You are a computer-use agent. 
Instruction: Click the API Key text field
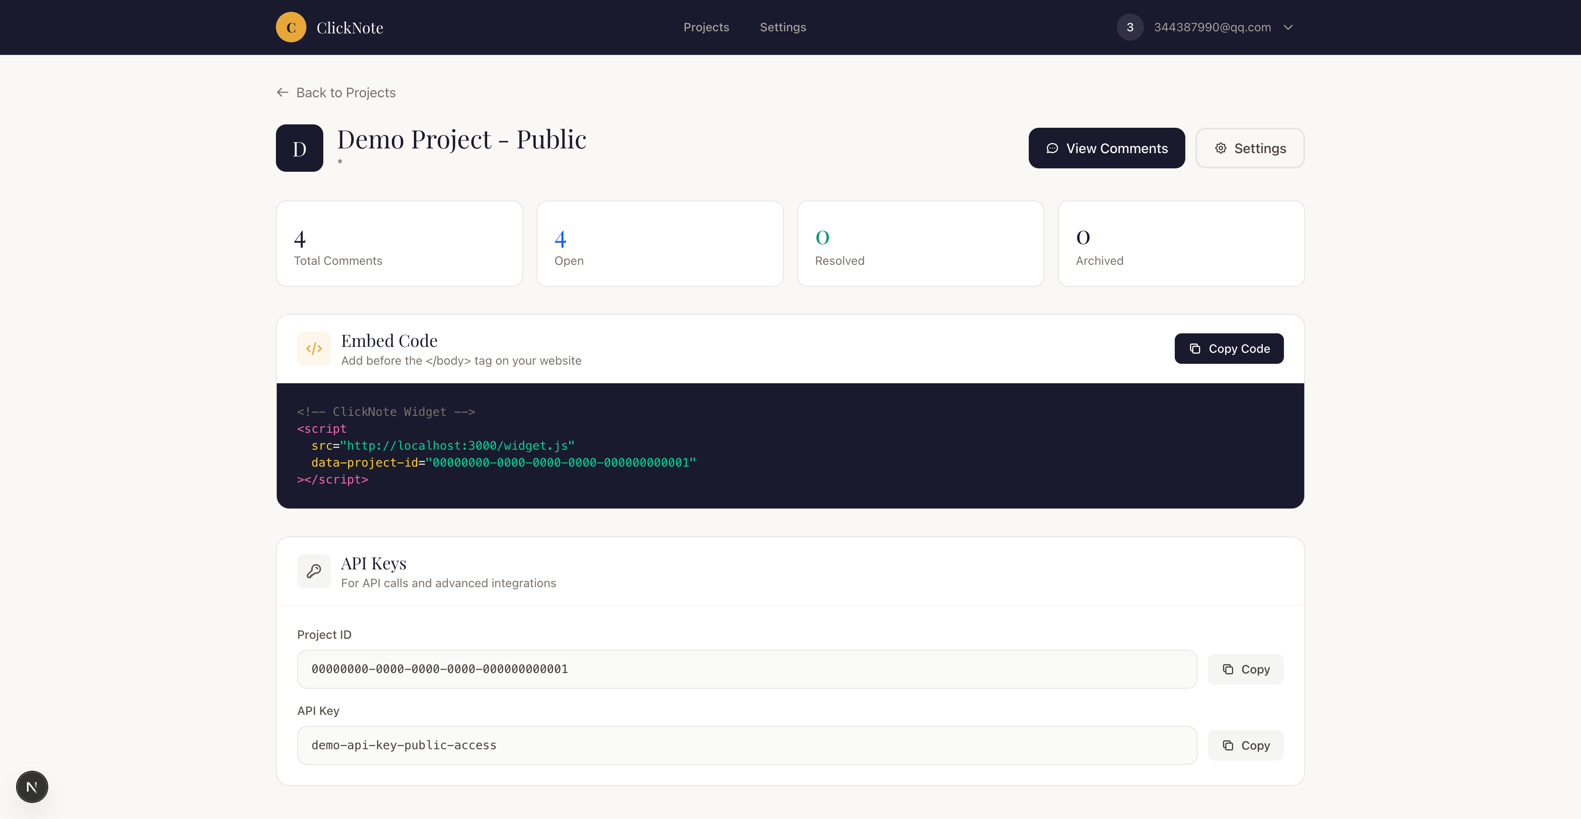click(x=746, y=745)
